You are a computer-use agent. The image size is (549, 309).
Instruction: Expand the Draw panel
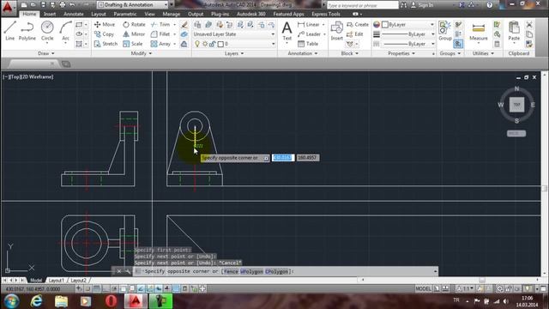(x=45, y=53)
